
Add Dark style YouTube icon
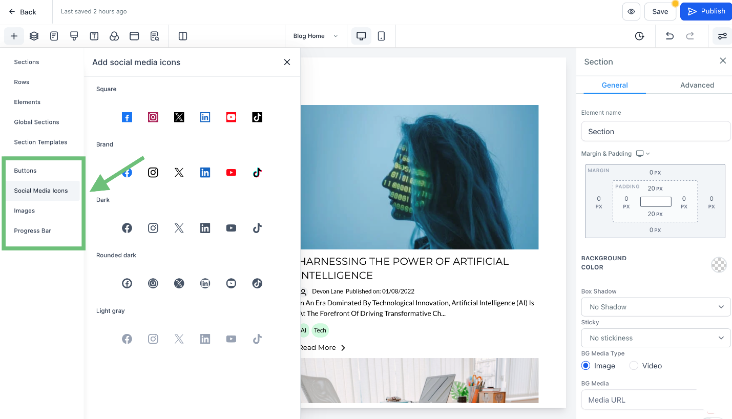[231, 228]
